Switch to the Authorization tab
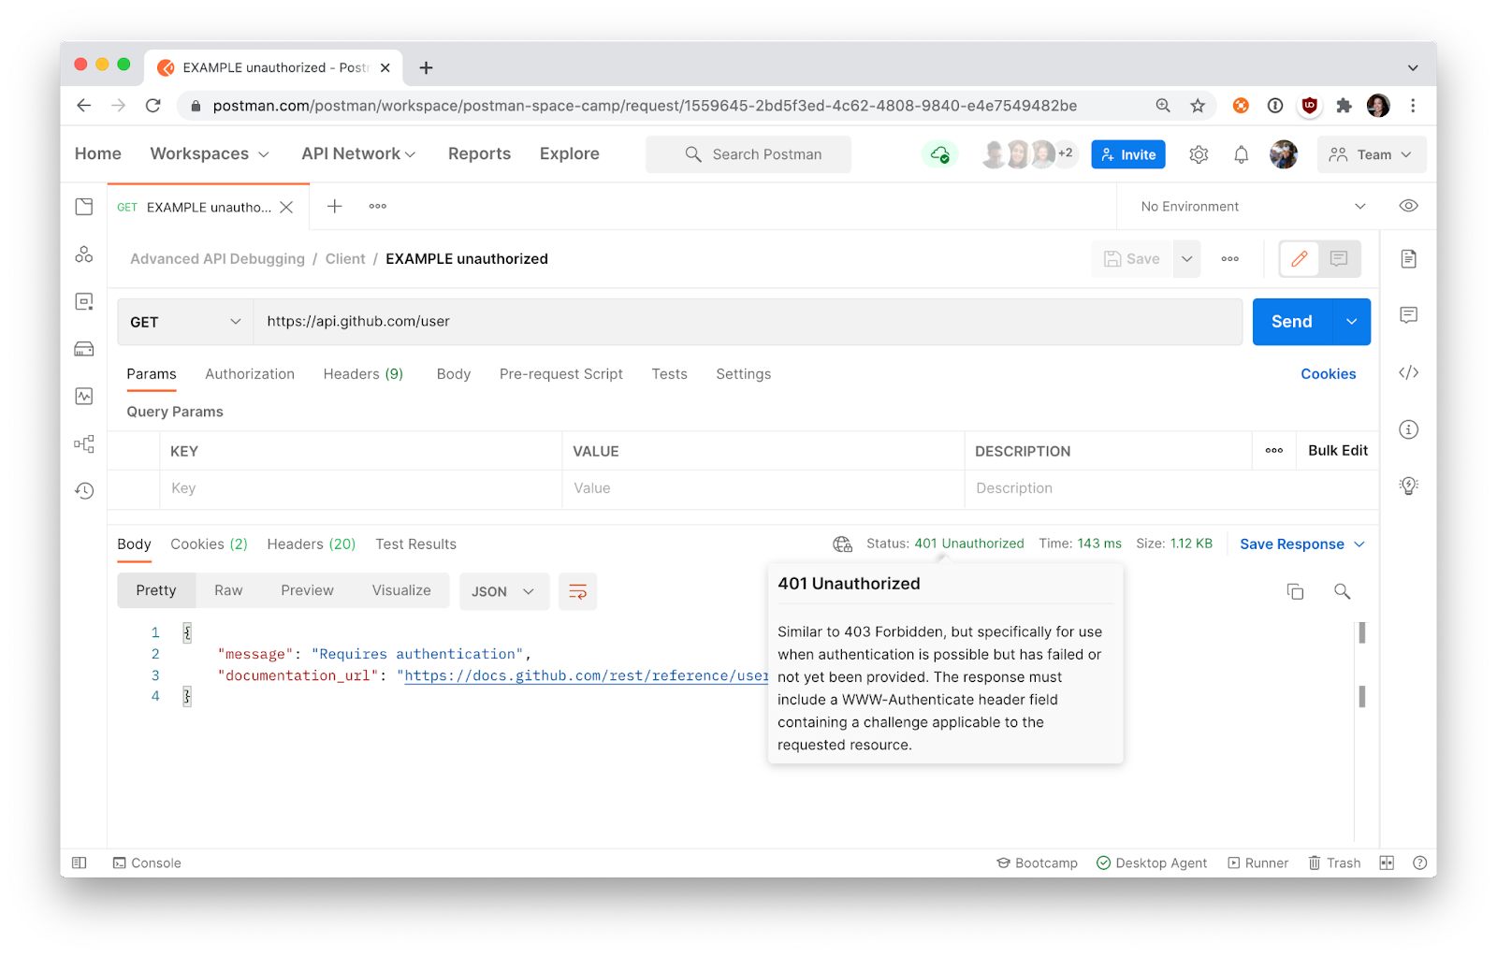The image size is (1497, 957). pyautogui.click(x=250, y=373)
